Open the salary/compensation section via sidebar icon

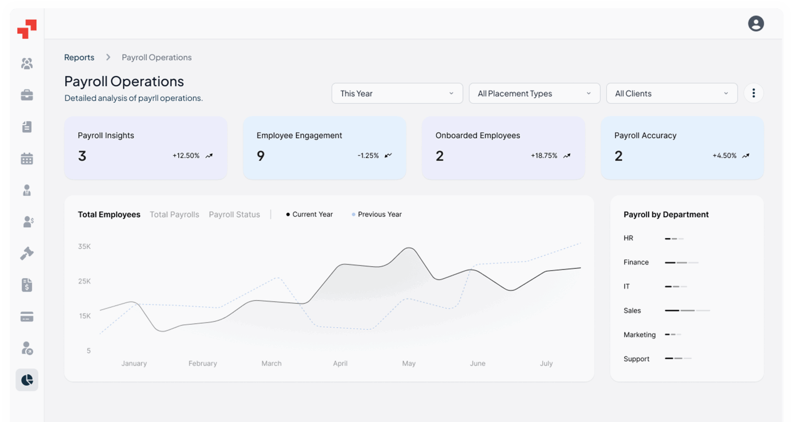(27, 222)
